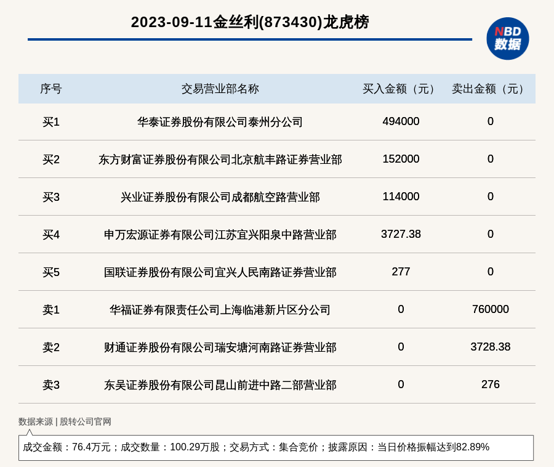The image size is (554, 467).
Task: Click the 成交数量：100.29万股 summary text
Action: tap(171, 447)
